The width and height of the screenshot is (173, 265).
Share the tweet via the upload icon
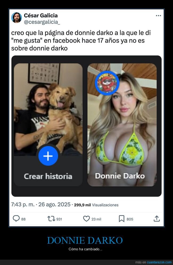pos(156,219)
